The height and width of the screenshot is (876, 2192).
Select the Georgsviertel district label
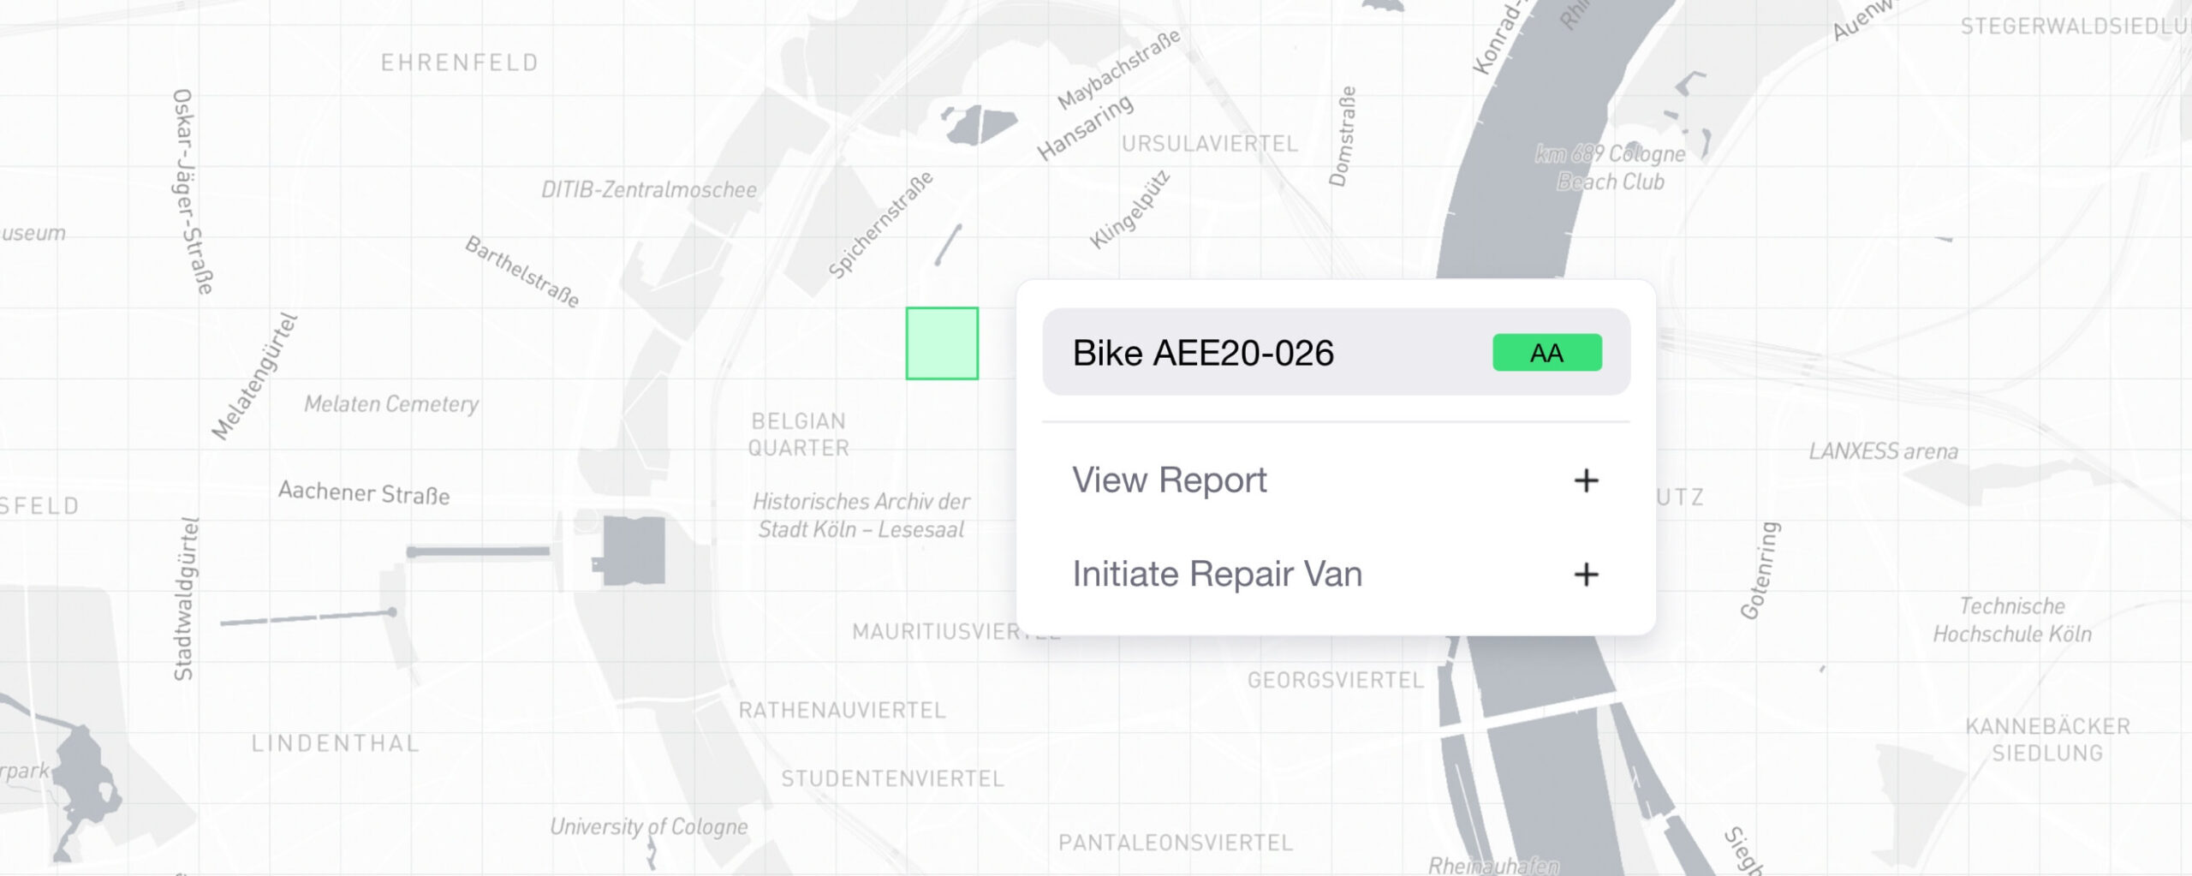click(1335, 680)
